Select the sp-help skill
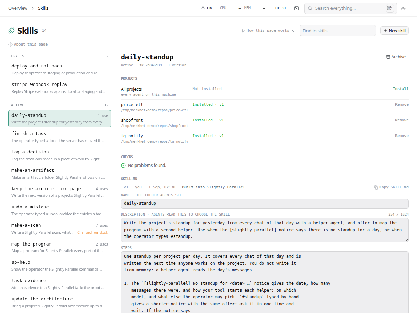Image resolution: width=417 pixels, height=313 pixels. point(60,265)
